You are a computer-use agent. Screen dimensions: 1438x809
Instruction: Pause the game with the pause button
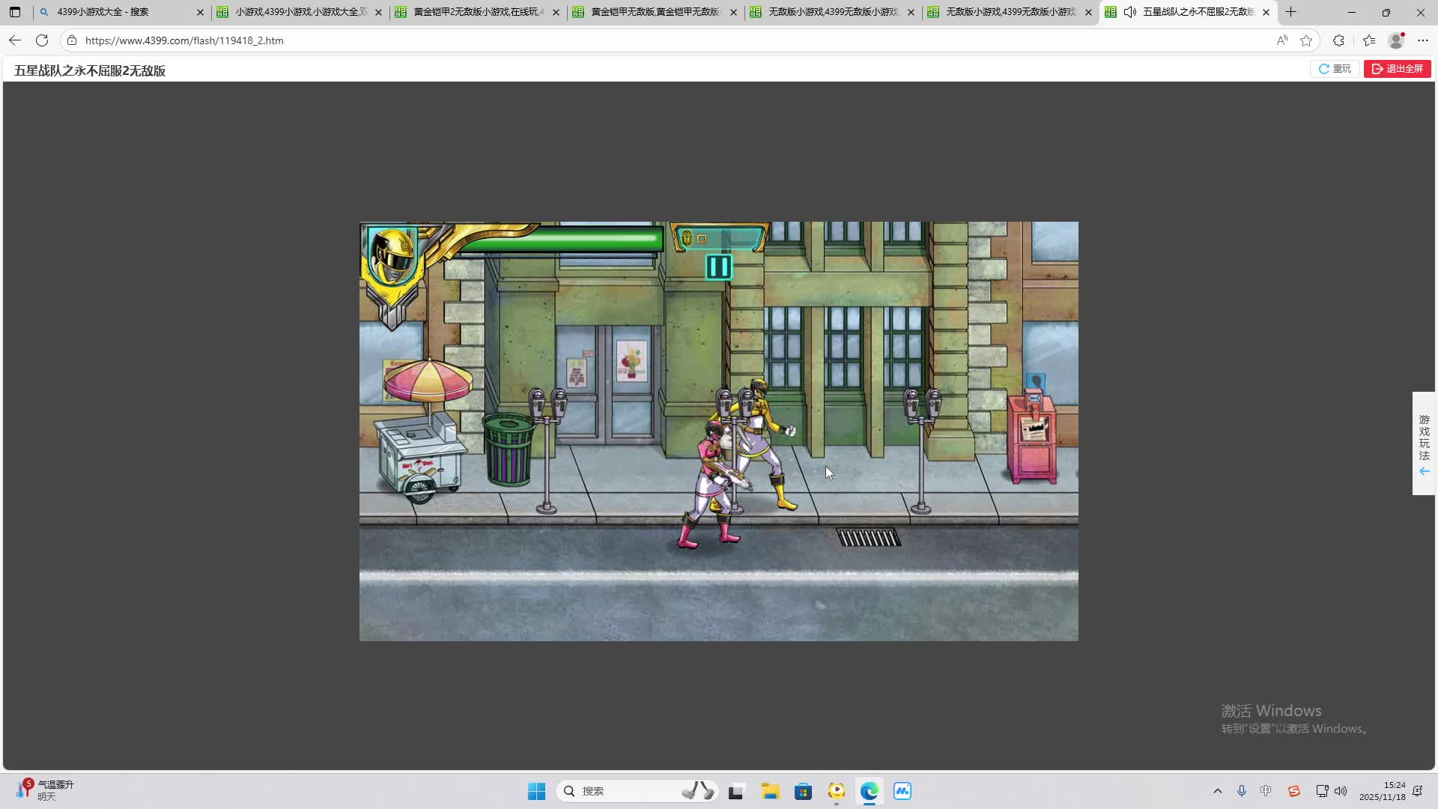tap(718, 267)
